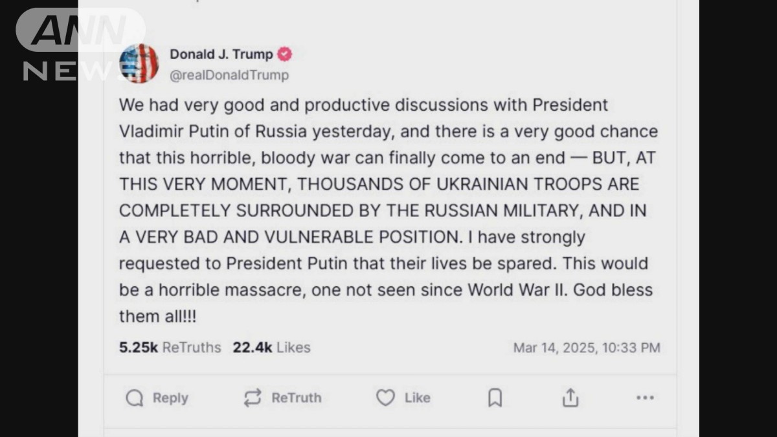
Task: Click the Mar 14 2025 timestamp
Action: [588, 348]
